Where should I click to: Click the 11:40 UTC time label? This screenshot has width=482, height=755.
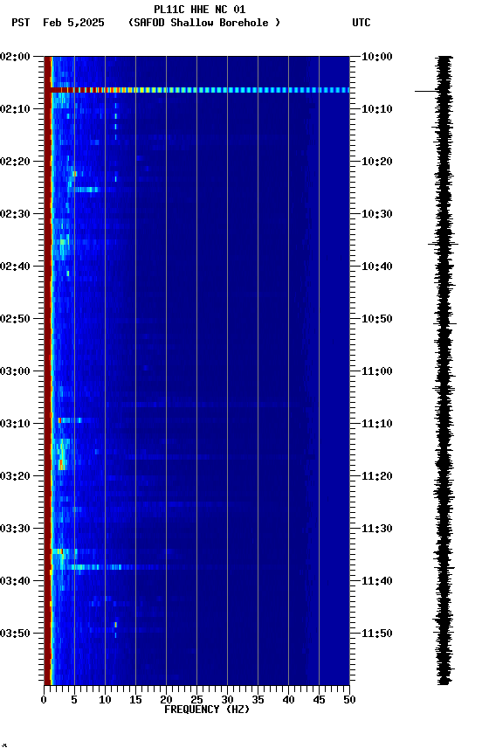click(x=377, y=581)
